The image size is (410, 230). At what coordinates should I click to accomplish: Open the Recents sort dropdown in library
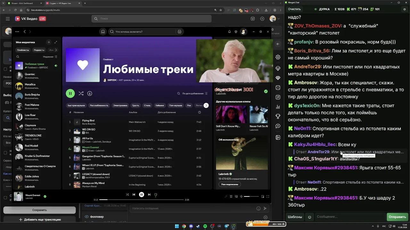point(50,57)
